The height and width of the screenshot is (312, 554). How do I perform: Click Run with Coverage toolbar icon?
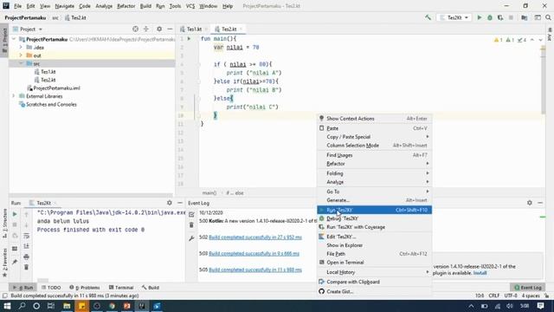500,17
